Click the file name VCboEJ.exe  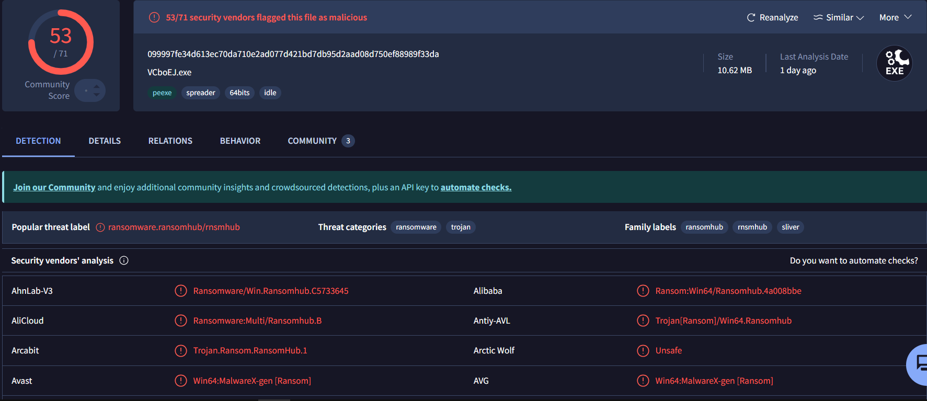(x=169, y=73)
